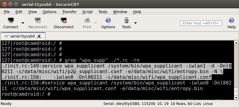The image size is (239, 107).
Task: Click the grep "wpa_supp" command line
Action: [x=71, y=60]
